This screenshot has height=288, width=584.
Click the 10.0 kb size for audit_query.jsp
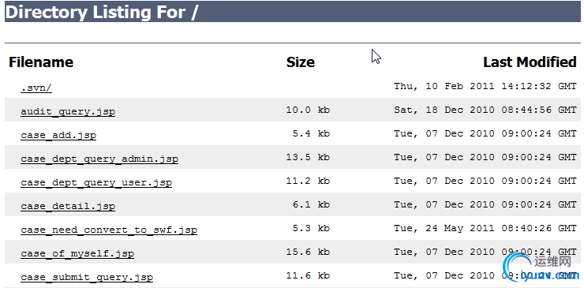308,110
